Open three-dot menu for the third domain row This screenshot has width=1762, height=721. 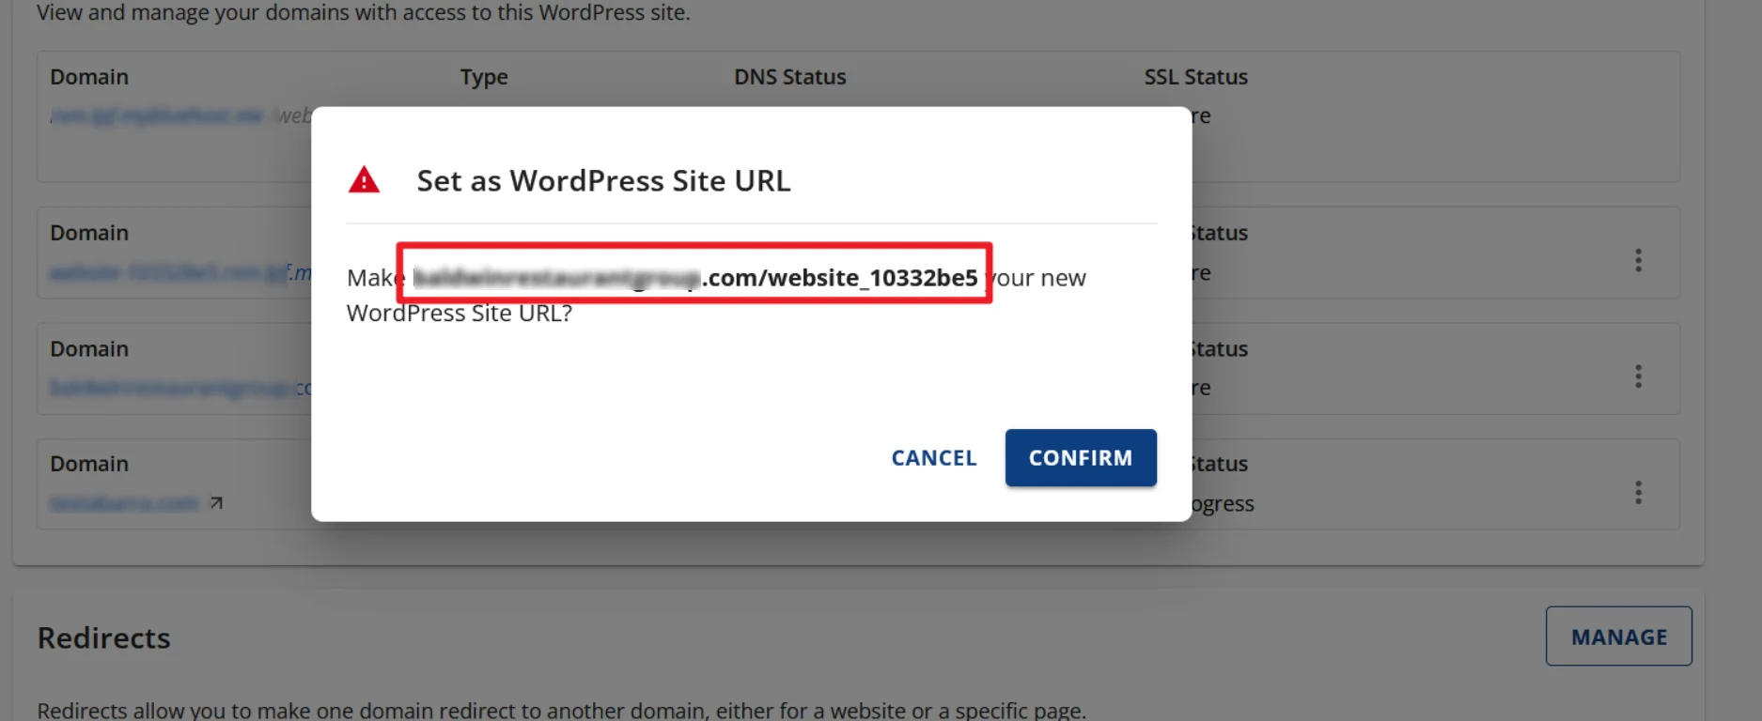[1637, 376]
